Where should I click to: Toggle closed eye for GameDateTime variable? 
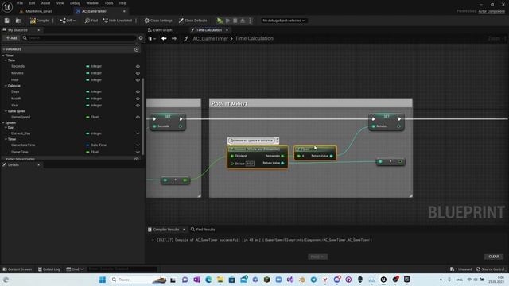click(138, 145)
